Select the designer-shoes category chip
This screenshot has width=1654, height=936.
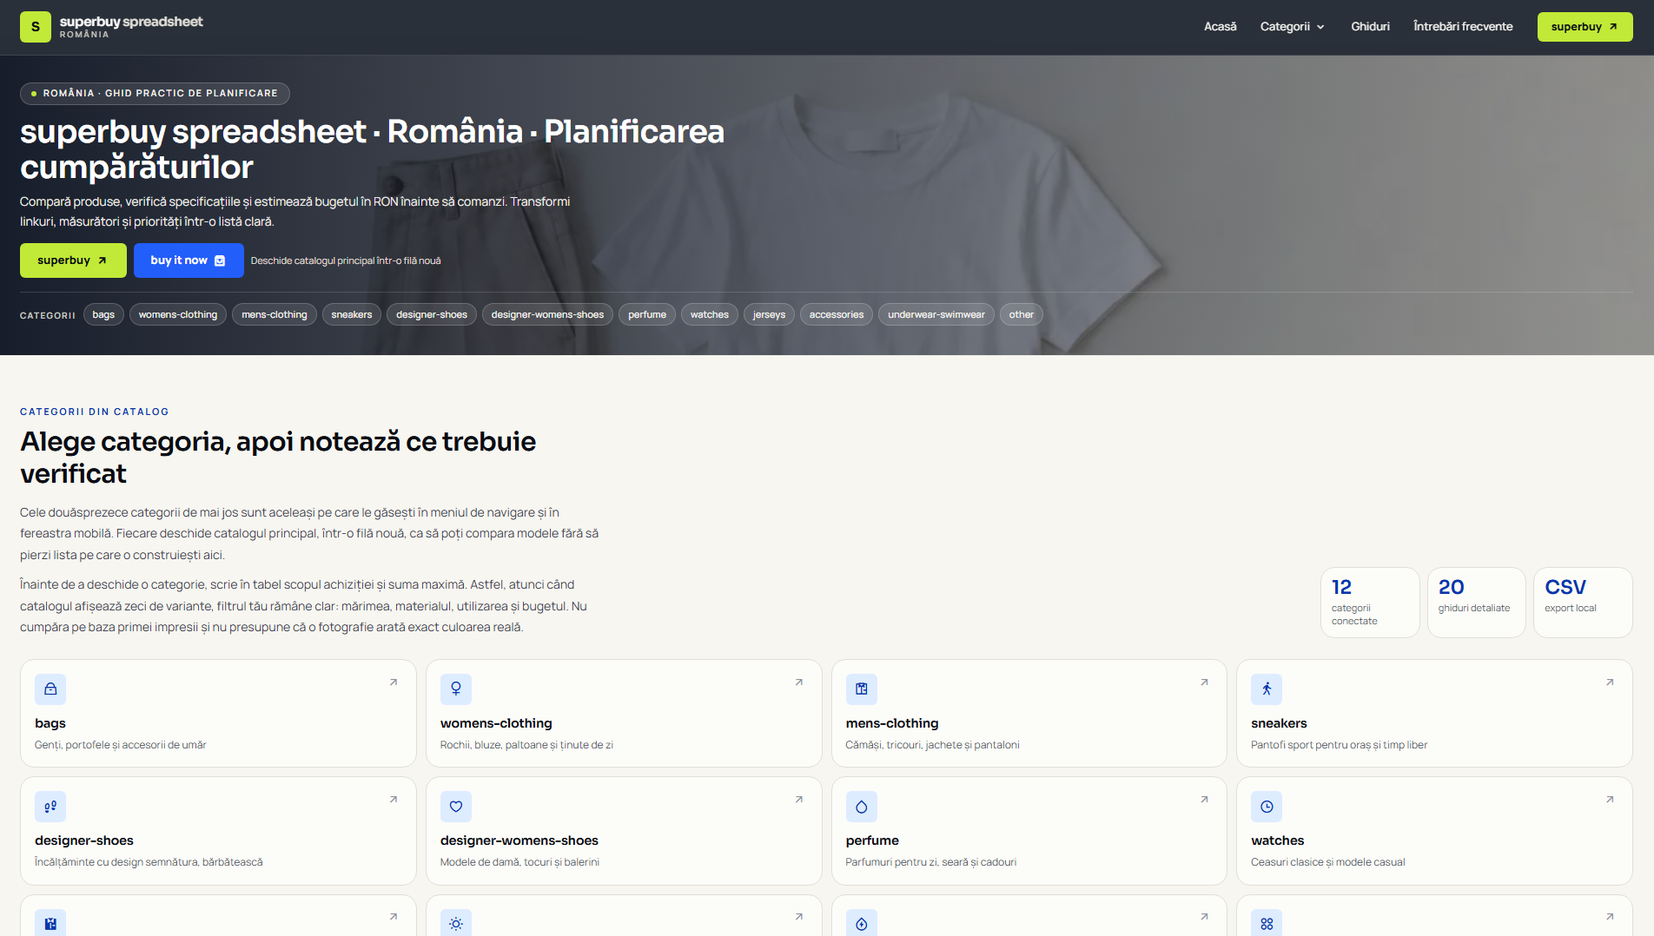coord(432,314)
